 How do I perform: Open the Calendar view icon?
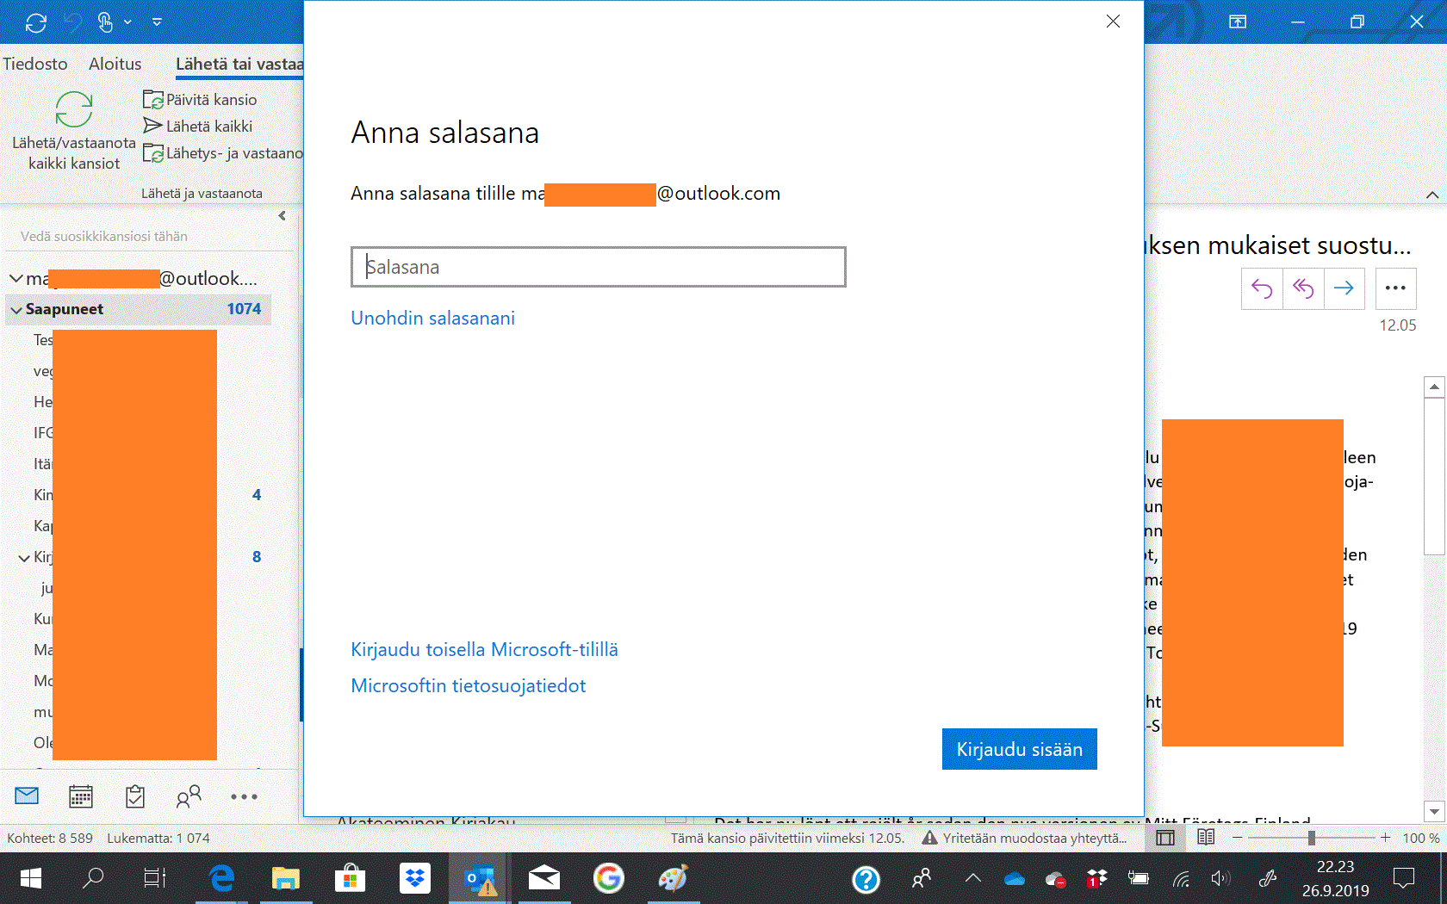coord(81,796)
